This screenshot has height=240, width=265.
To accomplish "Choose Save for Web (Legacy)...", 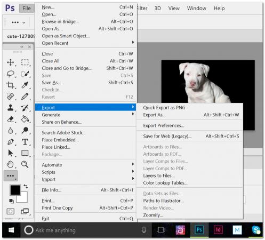I will pyautogui.click(x=190, y=136).
